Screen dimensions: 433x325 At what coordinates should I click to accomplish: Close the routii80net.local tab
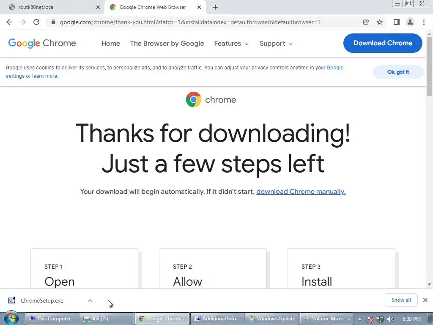(x=98, y=7)
